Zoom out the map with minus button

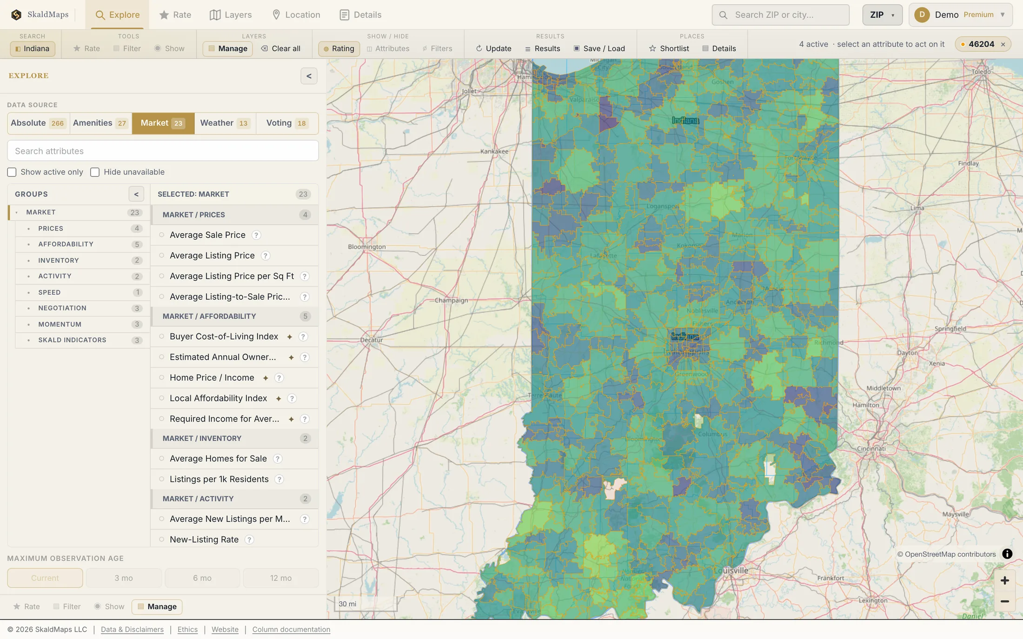(1004, 601)
